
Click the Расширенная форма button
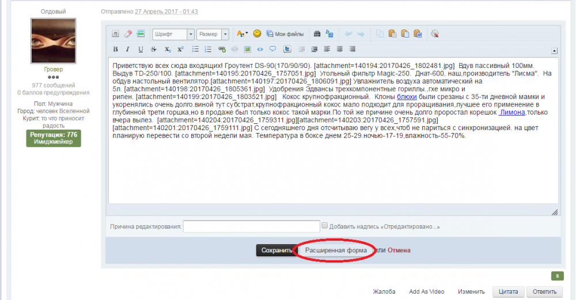click(x=336, y=250)
